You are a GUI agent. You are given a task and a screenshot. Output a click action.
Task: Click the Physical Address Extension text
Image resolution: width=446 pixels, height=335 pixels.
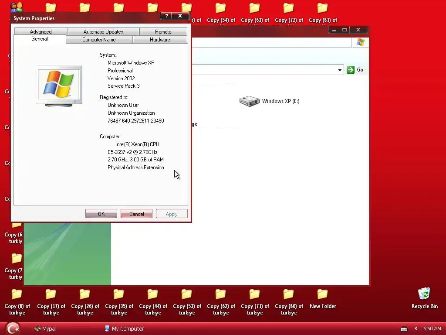point(136,167)
